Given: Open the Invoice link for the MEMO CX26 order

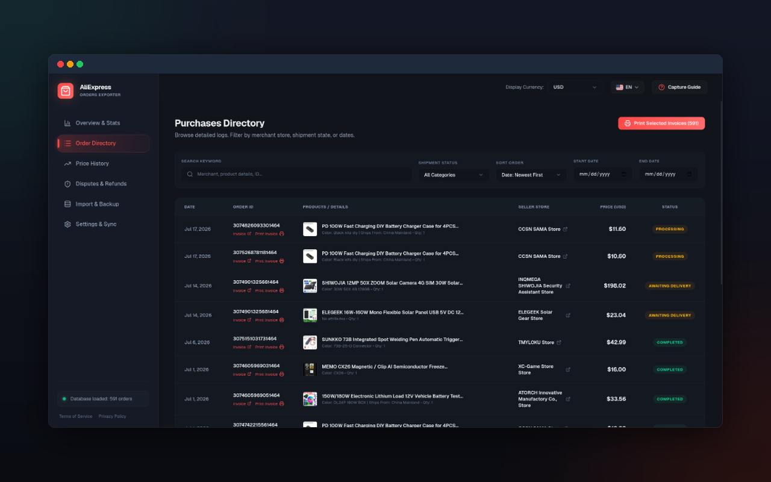Looking at the screenshot, I should point(242,374).
